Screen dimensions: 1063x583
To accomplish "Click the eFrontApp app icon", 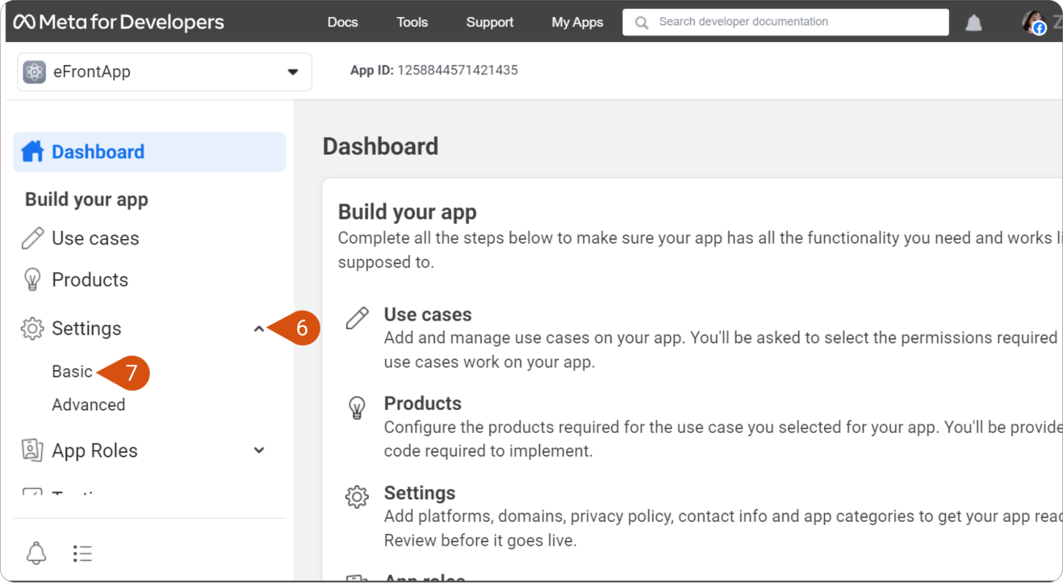I will tap(35, 72).
